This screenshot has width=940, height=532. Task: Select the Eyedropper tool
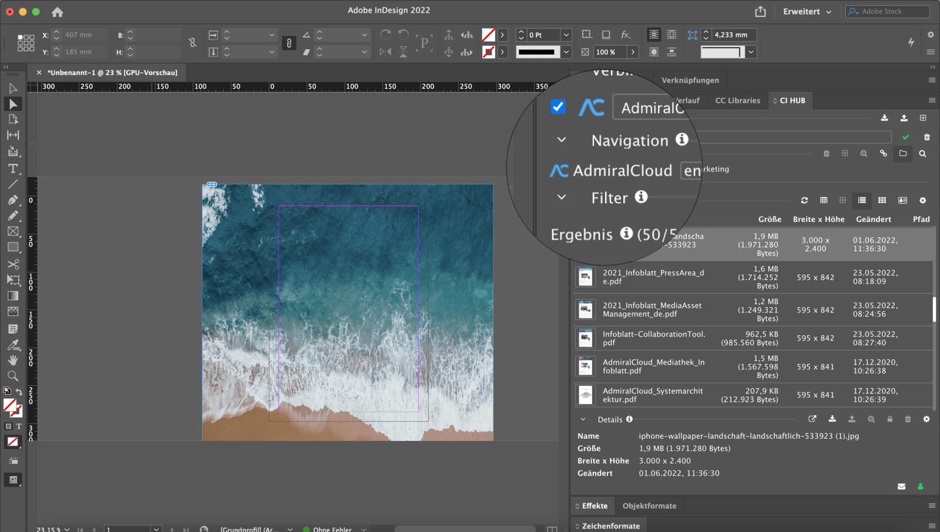[13, 345]
